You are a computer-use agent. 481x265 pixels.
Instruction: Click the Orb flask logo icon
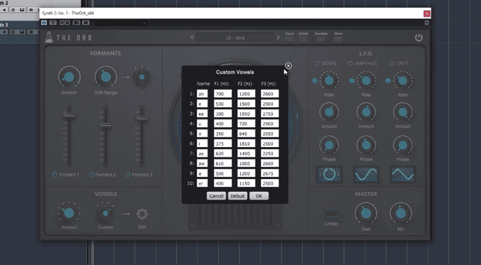tap(51, 38)
